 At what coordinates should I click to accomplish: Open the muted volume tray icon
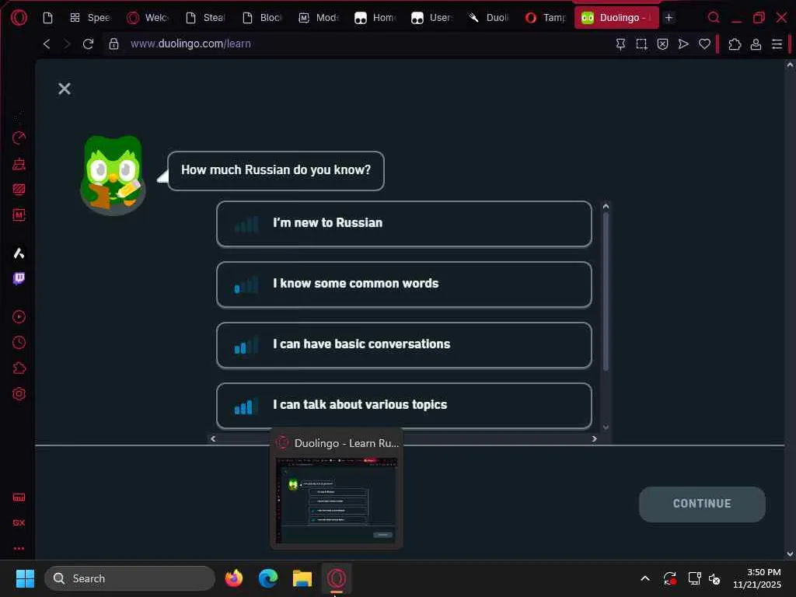(x=715, y=578)
